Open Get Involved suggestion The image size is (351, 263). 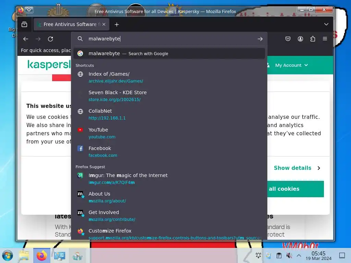pos(169,216)
